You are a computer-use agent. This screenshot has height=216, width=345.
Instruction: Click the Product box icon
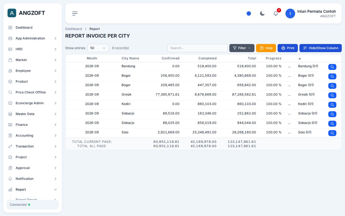click(x=10, y=82)
